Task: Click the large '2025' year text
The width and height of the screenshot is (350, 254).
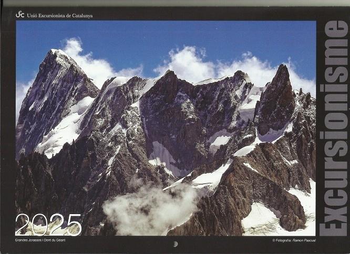Action: coord(48,224)
